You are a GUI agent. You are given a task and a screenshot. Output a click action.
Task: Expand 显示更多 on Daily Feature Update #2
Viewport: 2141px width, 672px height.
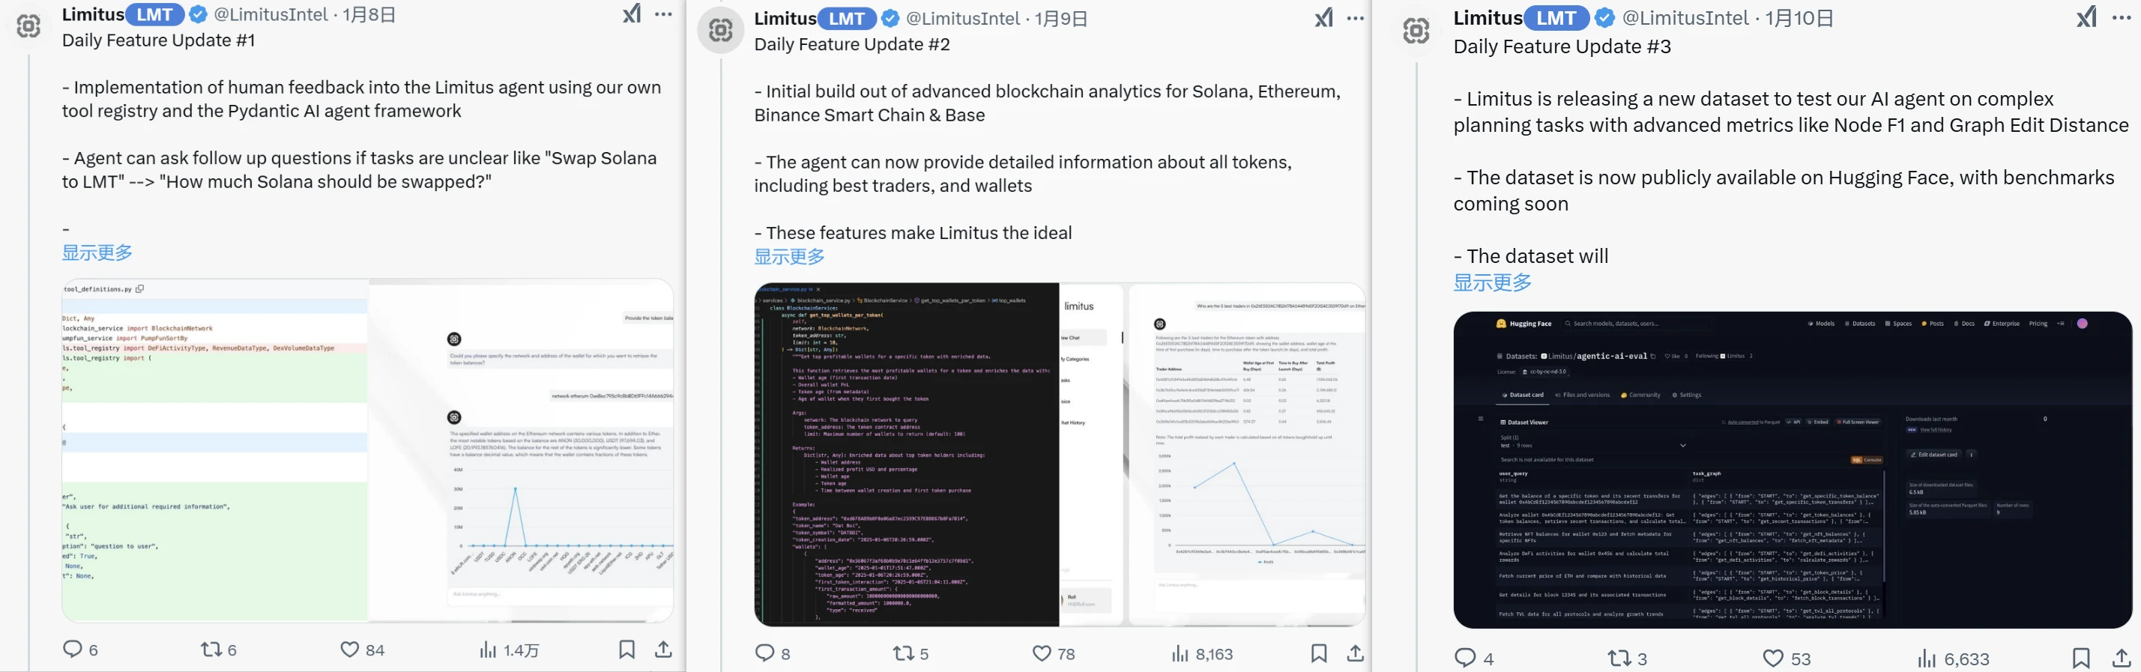790,257
